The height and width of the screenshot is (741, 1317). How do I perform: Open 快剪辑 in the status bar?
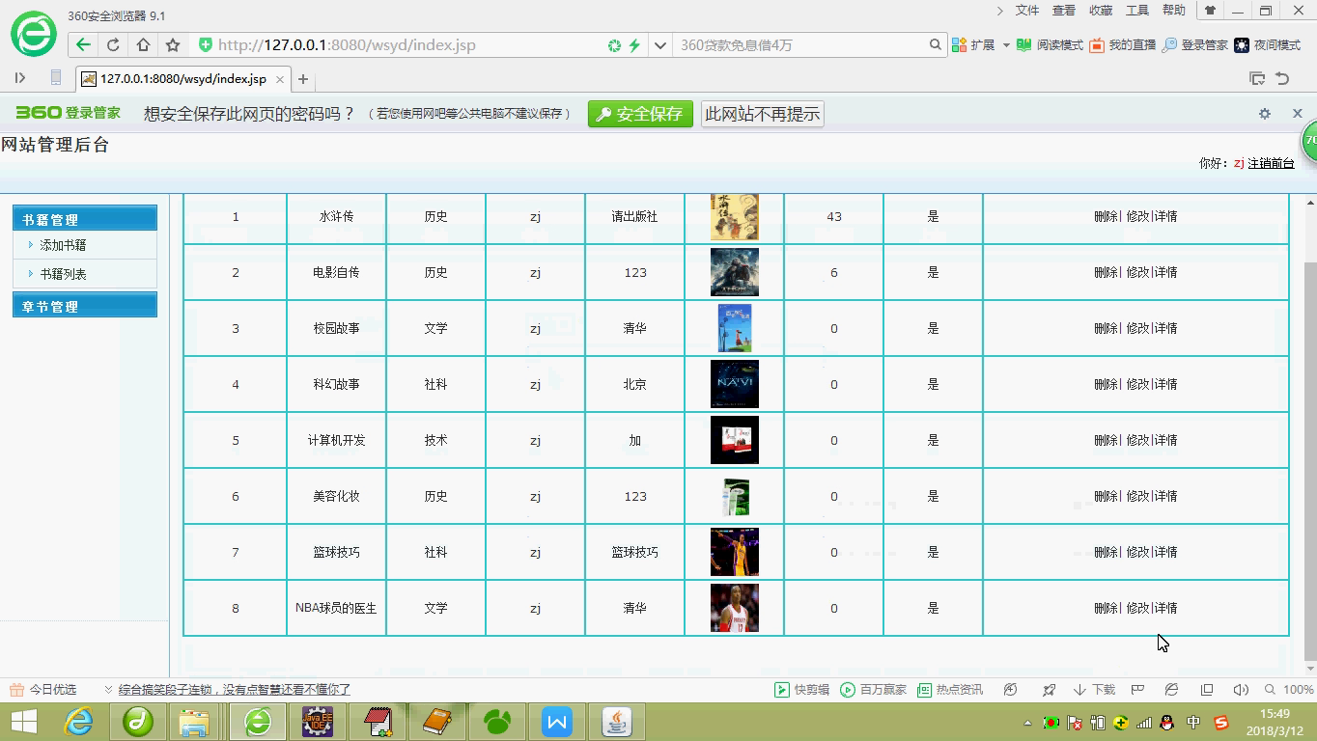point(801,690)
